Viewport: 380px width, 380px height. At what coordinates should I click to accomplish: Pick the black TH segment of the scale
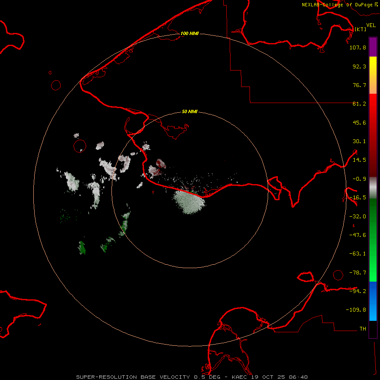click(x=373, y=329)
